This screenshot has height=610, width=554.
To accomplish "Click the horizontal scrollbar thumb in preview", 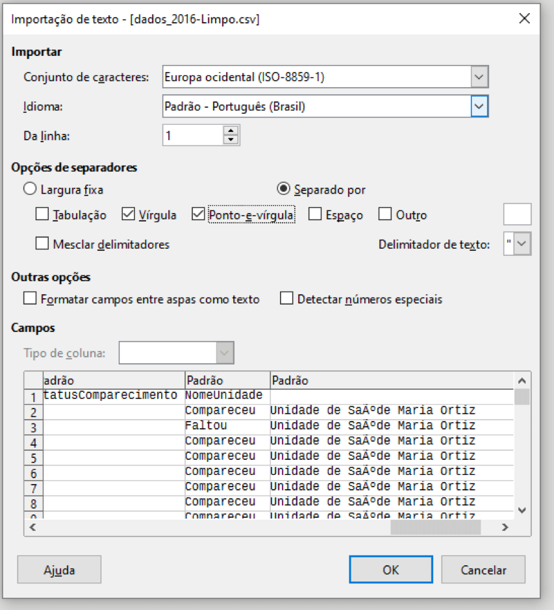I will (435, 527).
